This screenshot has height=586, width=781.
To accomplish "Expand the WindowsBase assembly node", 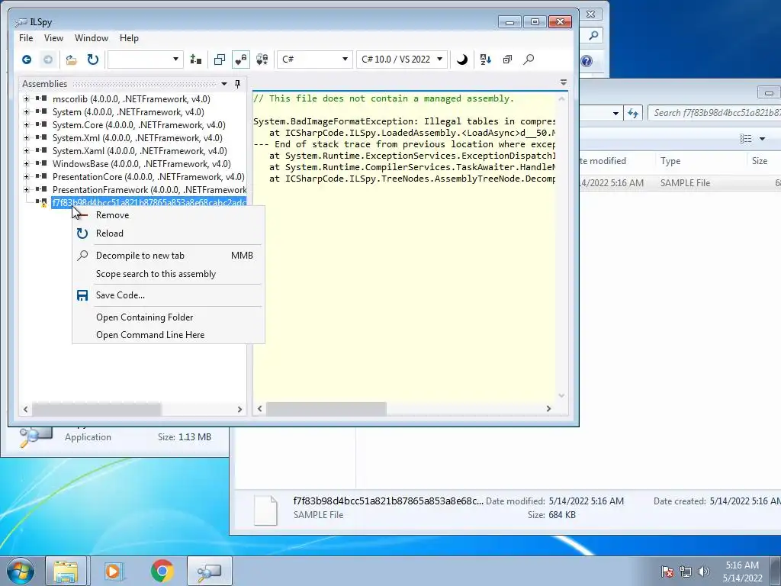I will tap(27, 163).
